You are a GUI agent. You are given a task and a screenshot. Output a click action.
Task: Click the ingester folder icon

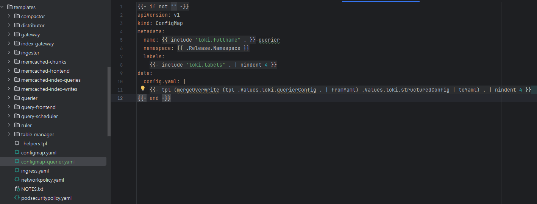17,53
